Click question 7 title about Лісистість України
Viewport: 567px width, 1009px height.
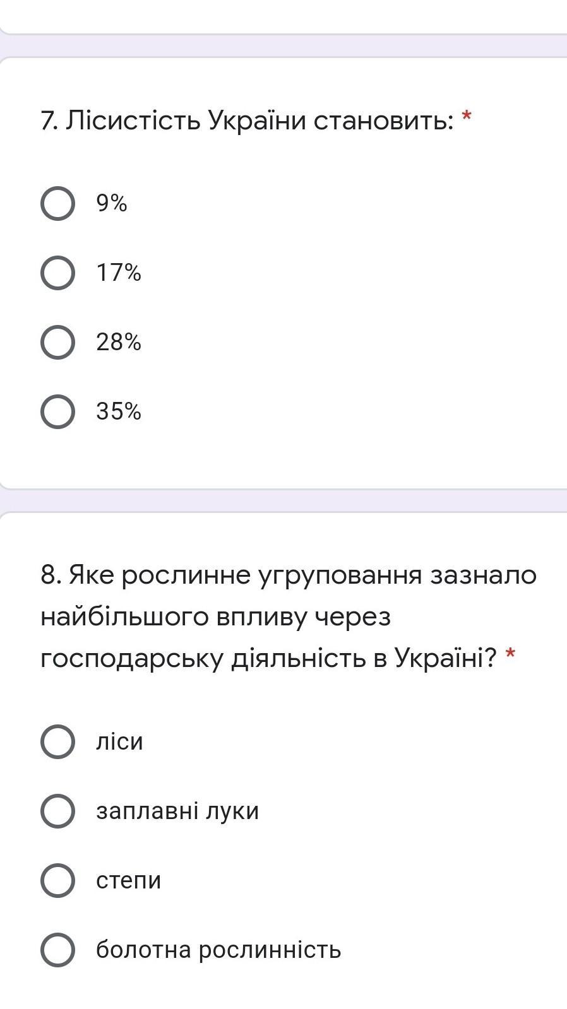coord(247,120)
